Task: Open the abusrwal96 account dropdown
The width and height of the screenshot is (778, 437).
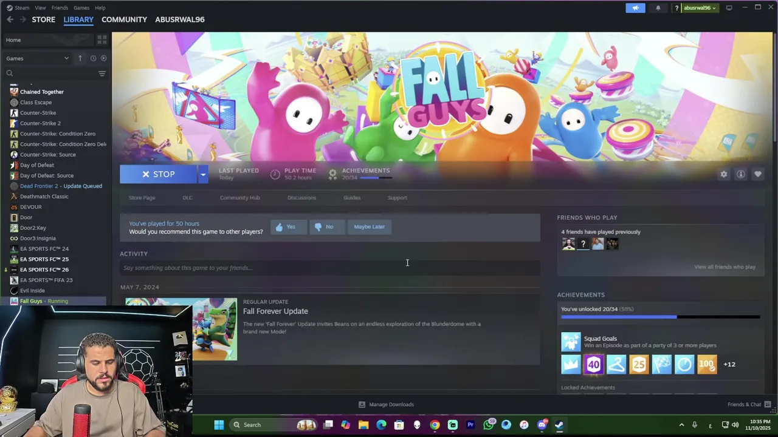Action: click(700, 8)
